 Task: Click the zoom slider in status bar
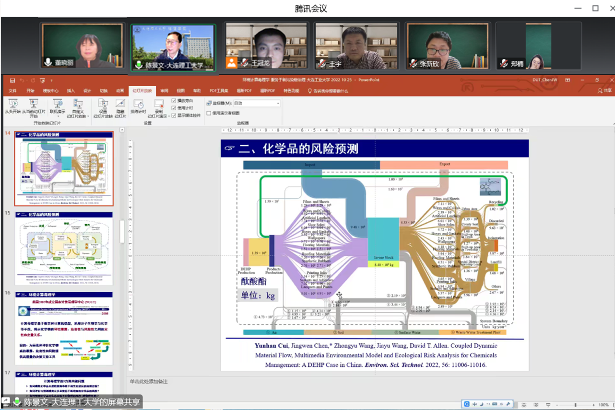tap(575, 405)
